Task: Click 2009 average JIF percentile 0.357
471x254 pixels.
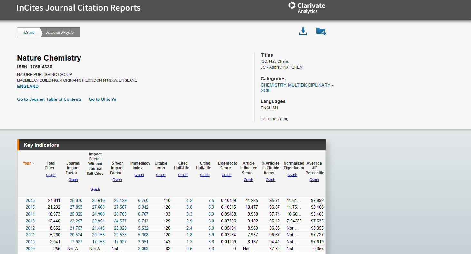Action: [x=318, y=249]
